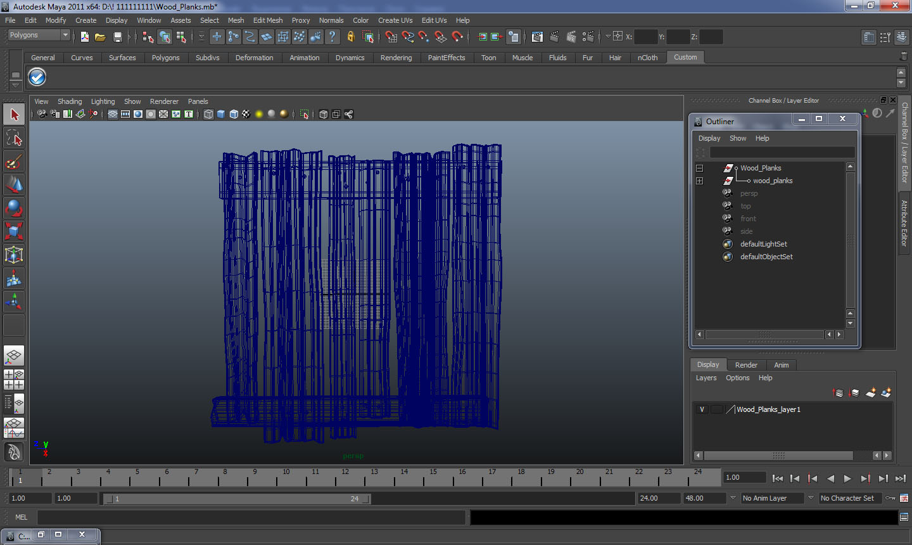912x545 pixels.
Task: Switch to the Rendering shelf tab
Action: [396, 58]
